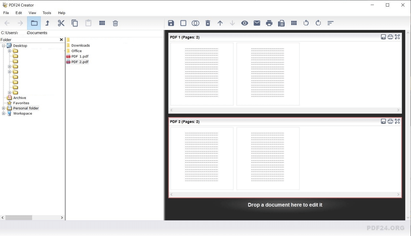Click right scroll arrow in PDF 1 panel
411x236 pixels.
(398, 110)
